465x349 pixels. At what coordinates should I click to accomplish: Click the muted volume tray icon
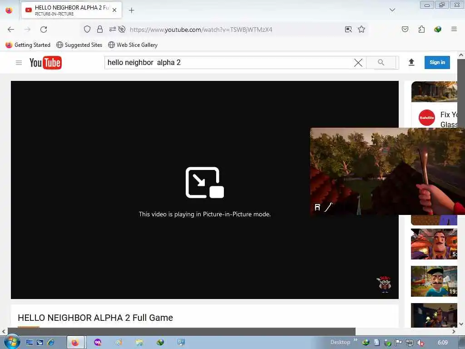(x=420, y=343)
